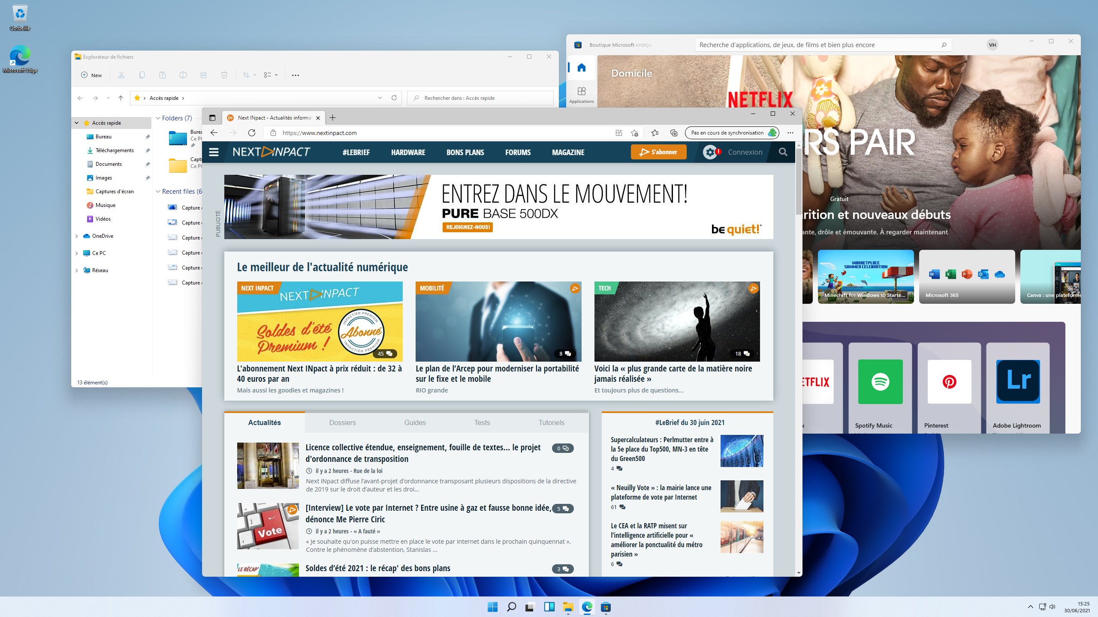
Task: Open the View layout dropdown in File Explorer
Action: (x=271, y=75)
